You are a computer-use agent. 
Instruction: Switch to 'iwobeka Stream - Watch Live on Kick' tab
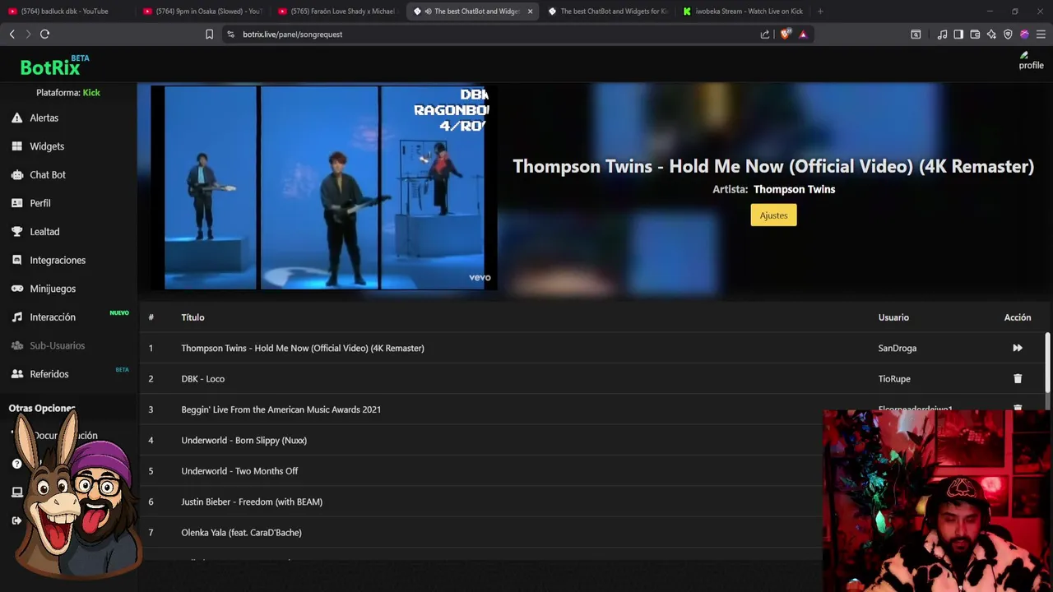pos(745,12)
